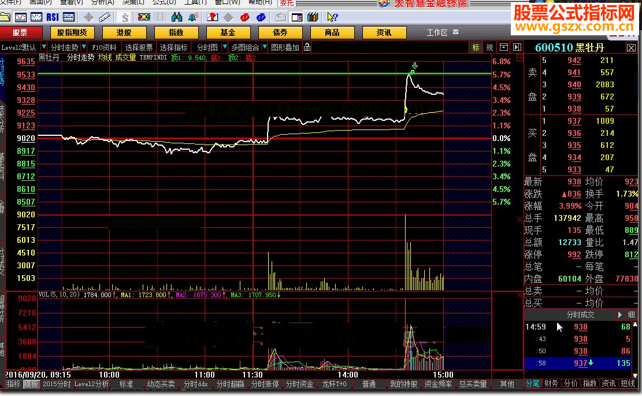Open the 公式(O) menu
The width and height of the screenshot is (642, 396).
click(164, 2)
